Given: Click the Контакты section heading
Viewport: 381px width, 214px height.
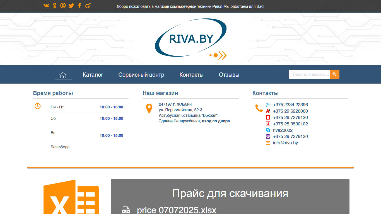Looking at the screenshot, I should click(266, 93).
